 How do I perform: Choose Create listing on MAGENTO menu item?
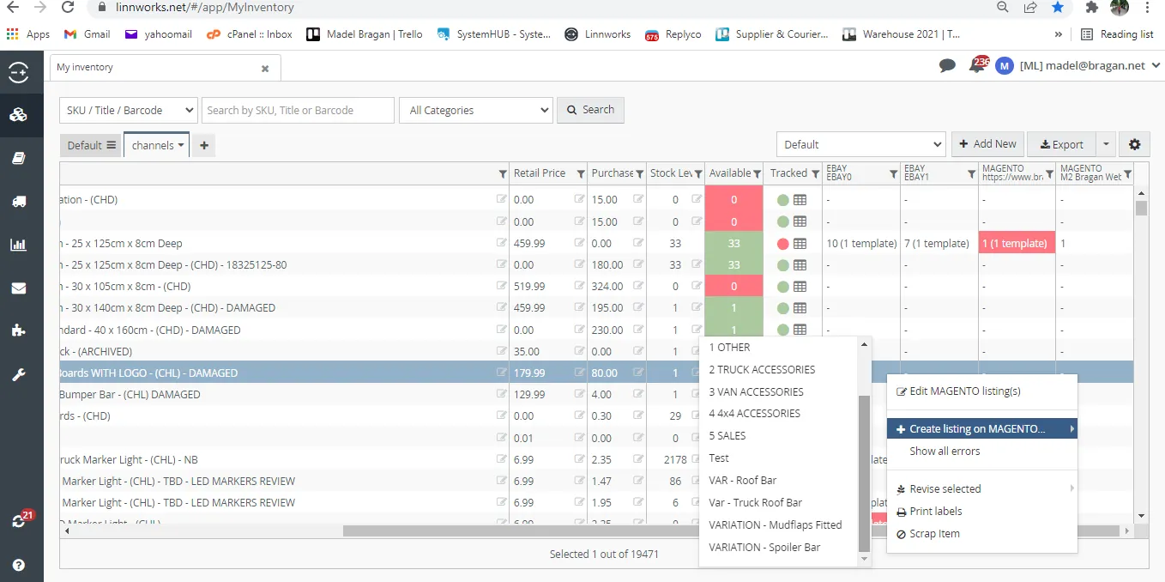[x=981, y=428]
